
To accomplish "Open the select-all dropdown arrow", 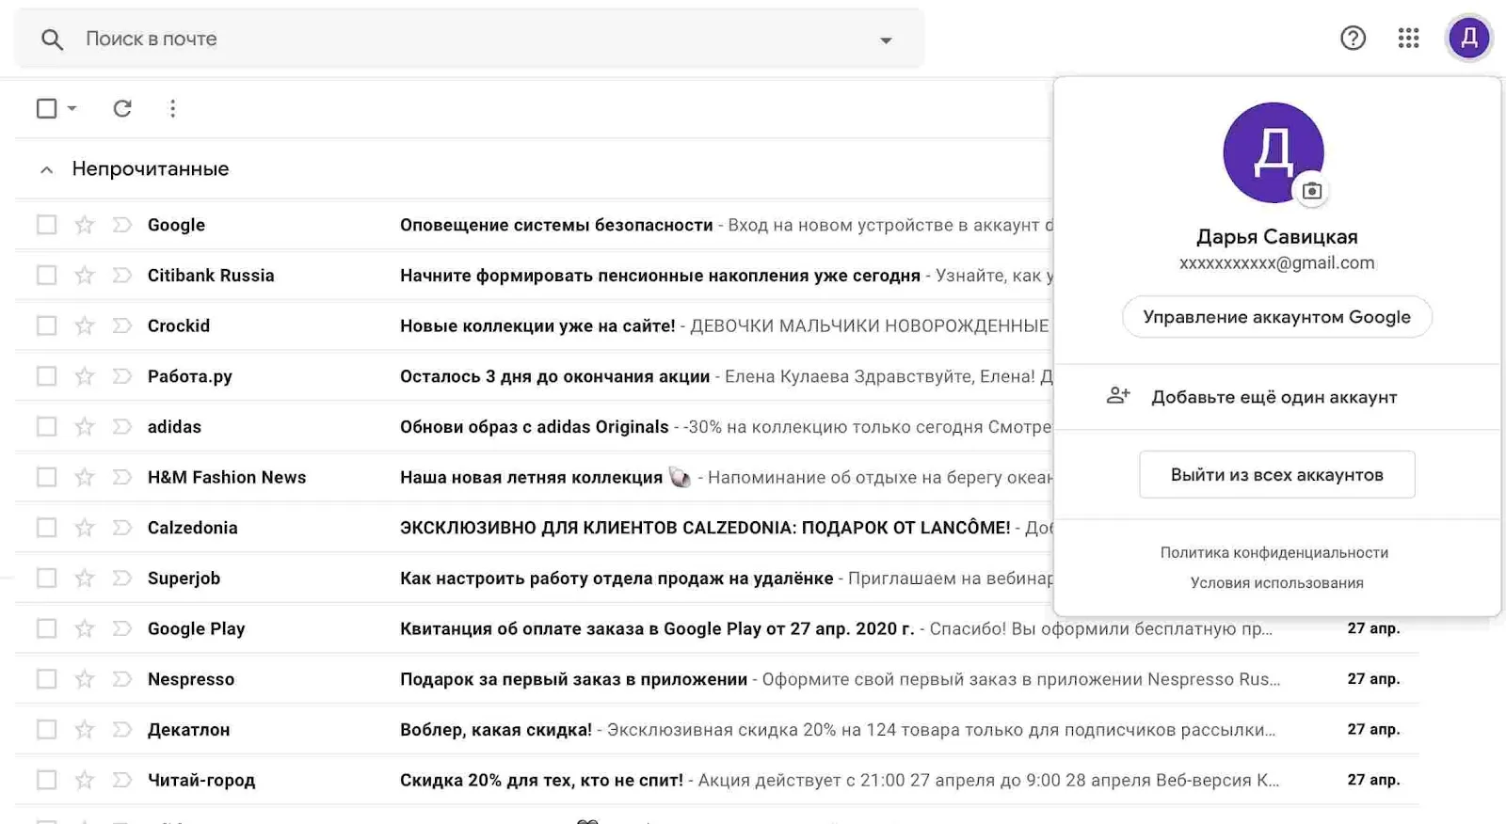I will (72, 108).
